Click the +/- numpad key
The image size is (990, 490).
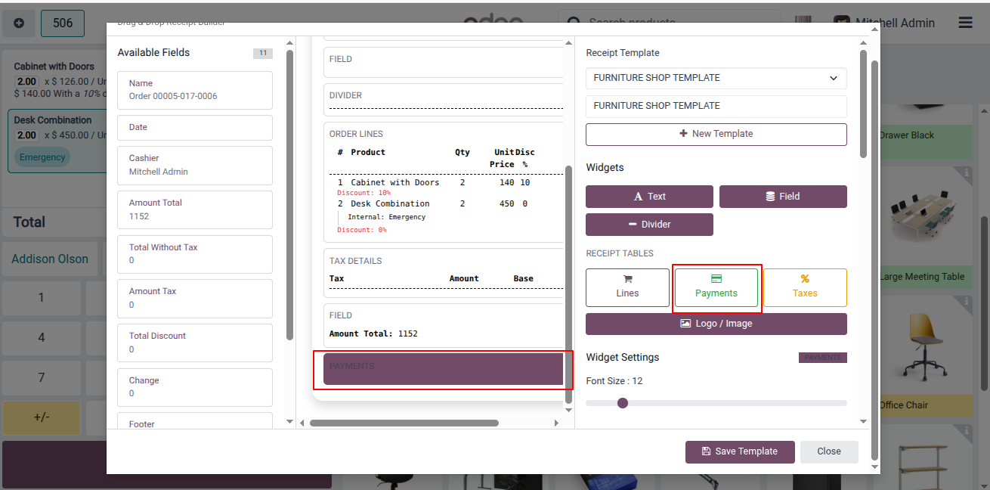42,417
